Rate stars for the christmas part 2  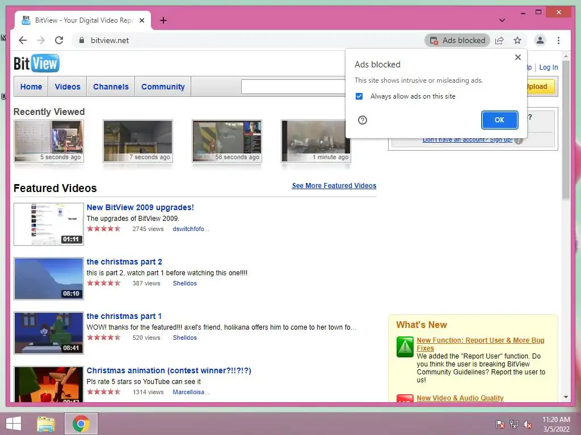click(x=104, y=283)
